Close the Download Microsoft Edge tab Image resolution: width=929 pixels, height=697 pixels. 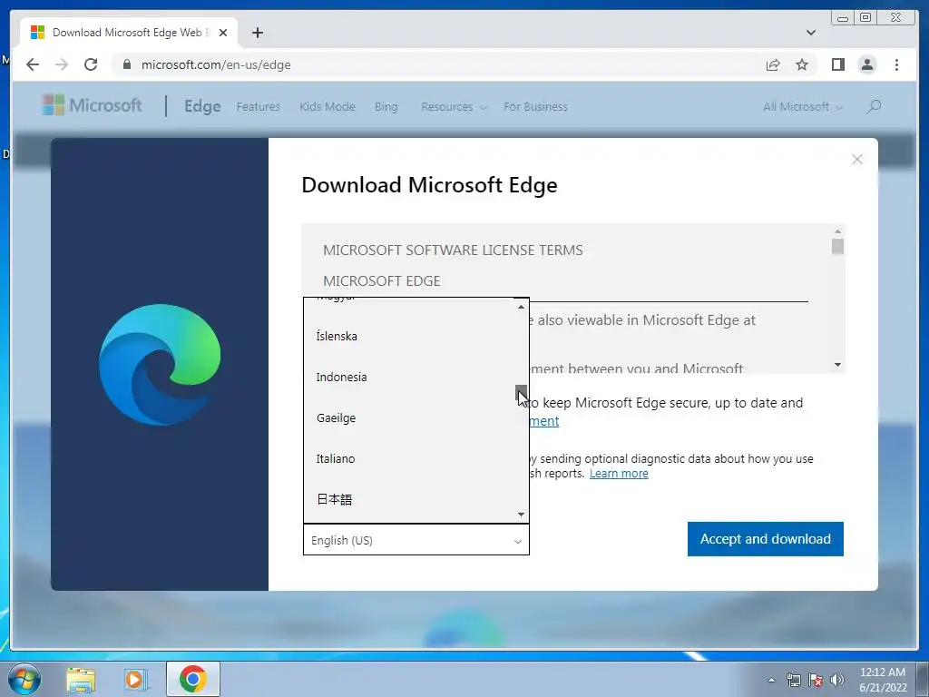223,33
